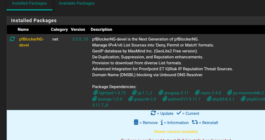Click the paperclip icon next to iprange-1.0.4
The image size is (265, 140).
[x=95, y=99]
